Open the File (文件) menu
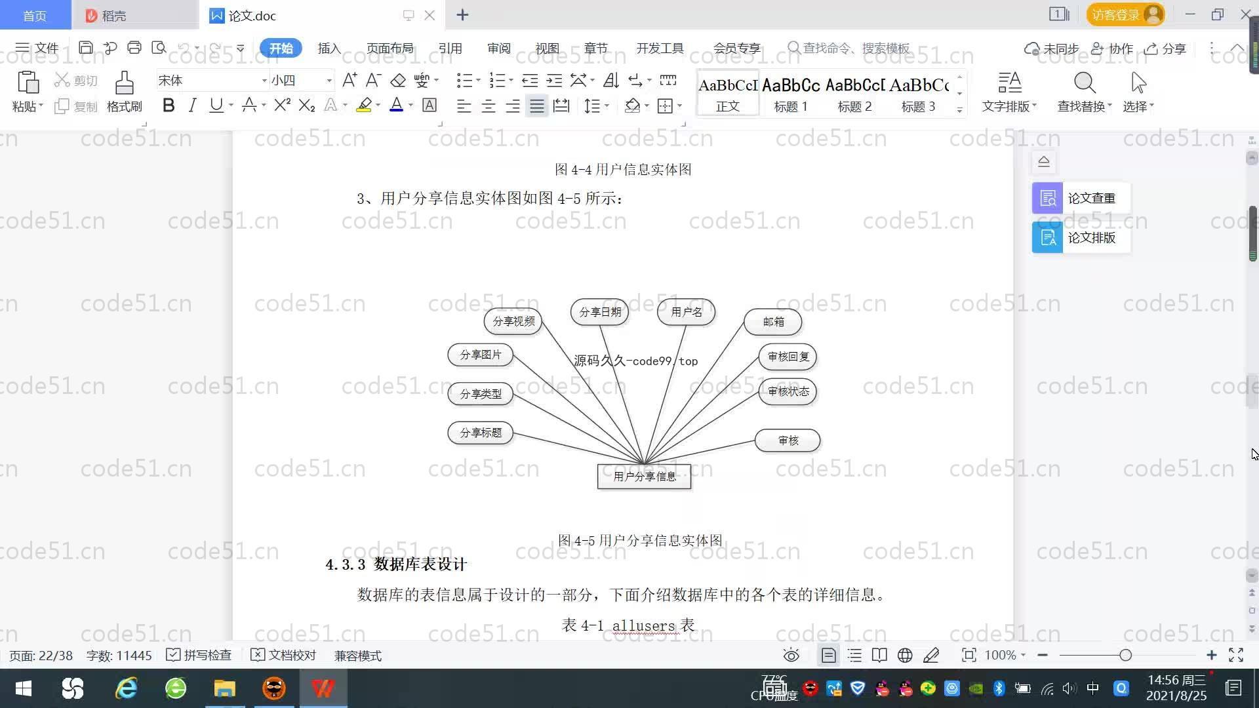The image size is (1259, 708). click(x=37, y=48)
